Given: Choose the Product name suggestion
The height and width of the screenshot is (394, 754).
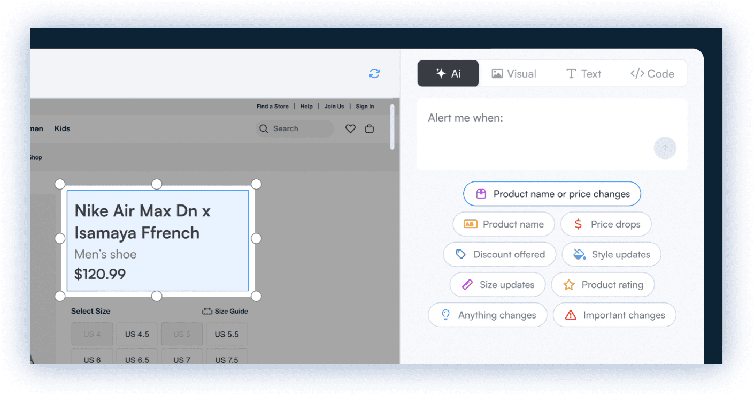Looking at the screenshot, I should pos(504,224).
